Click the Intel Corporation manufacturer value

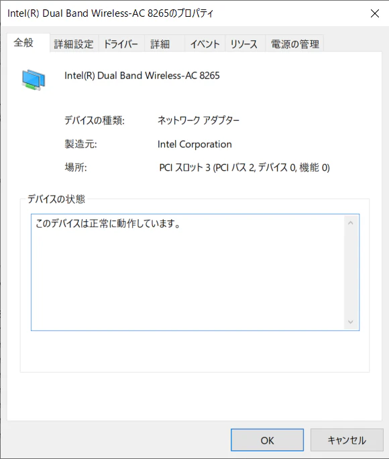pos(194,144)
